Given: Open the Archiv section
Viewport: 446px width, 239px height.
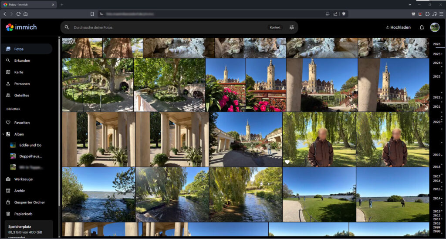Looking at the screenshot, I should [x=20, y=191].
